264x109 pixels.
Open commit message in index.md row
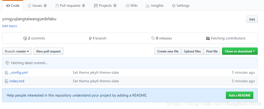[96, 81]
